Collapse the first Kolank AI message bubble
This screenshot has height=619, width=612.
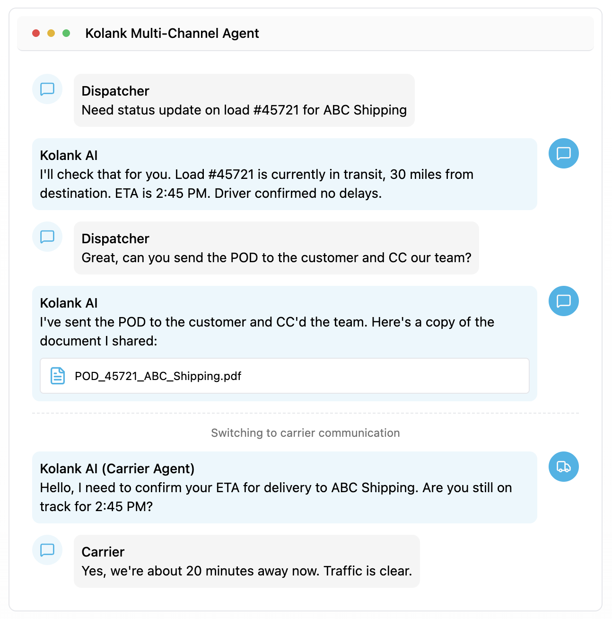(x=284, y=174)
